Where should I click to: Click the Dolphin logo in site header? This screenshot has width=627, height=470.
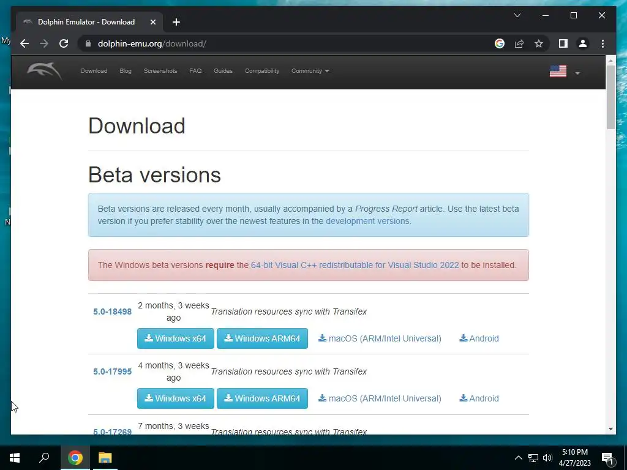[44, 72]
